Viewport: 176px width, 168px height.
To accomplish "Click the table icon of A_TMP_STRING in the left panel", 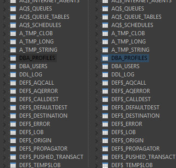I will click(x=13, y=50).
